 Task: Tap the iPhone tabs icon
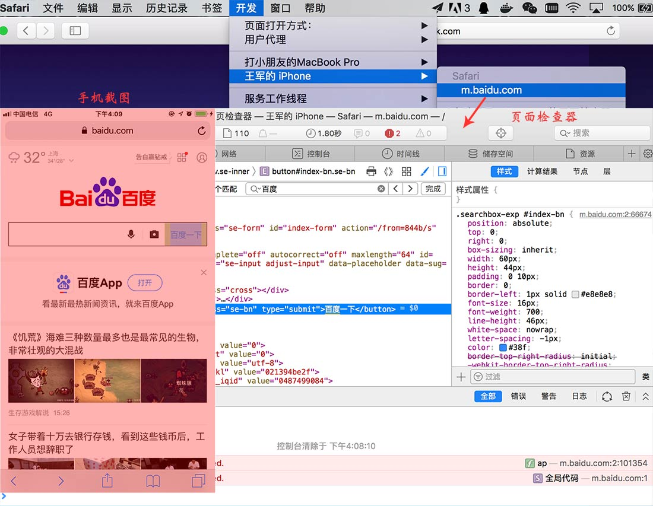click(198, 481)
